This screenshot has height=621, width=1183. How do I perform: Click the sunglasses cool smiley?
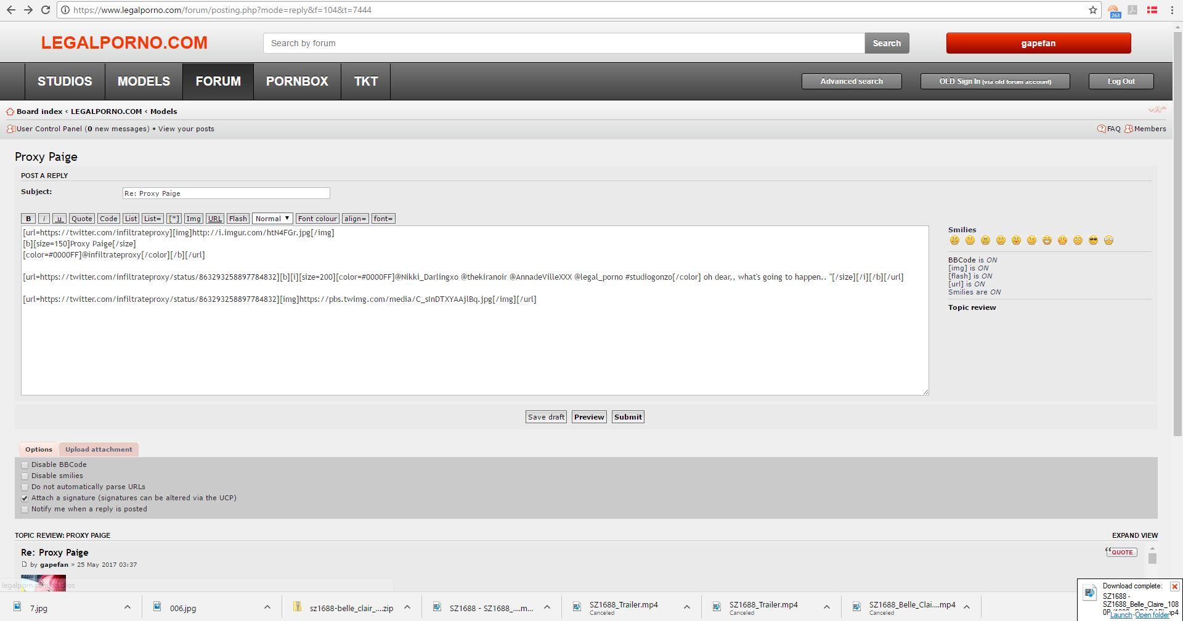(1093, 240)
